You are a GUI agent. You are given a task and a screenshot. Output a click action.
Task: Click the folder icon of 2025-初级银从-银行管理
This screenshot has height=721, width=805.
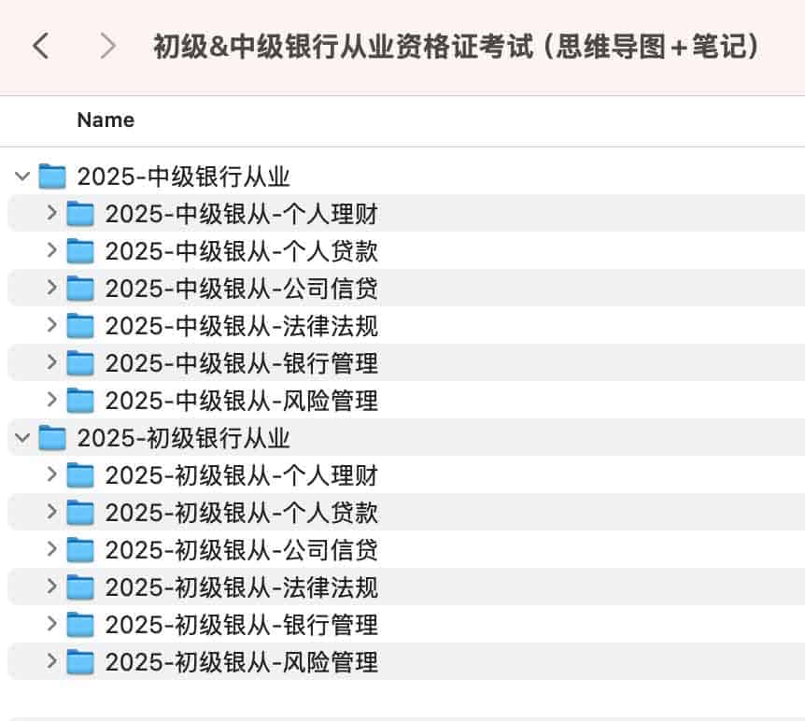coord(81,624)
